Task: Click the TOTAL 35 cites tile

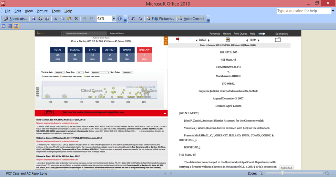Action: [58, 54]
